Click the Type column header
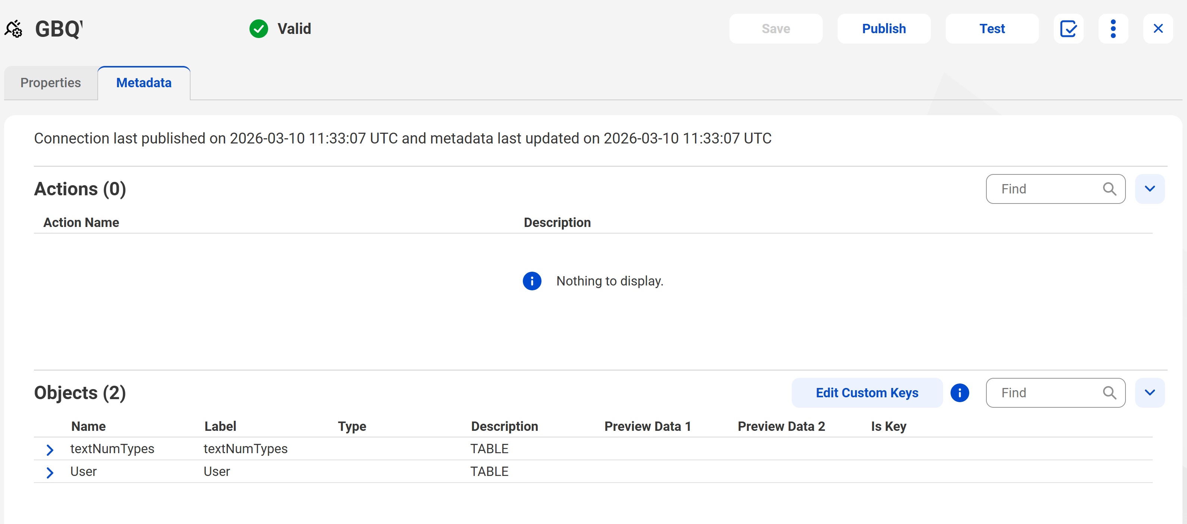This screenshot has width=1187, height=524. (352, 426)
